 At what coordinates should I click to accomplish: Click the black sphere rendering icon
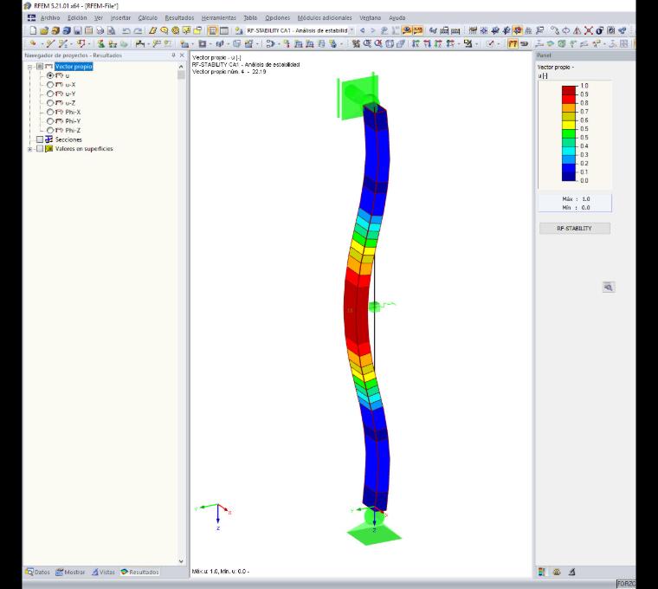(600, 30)
